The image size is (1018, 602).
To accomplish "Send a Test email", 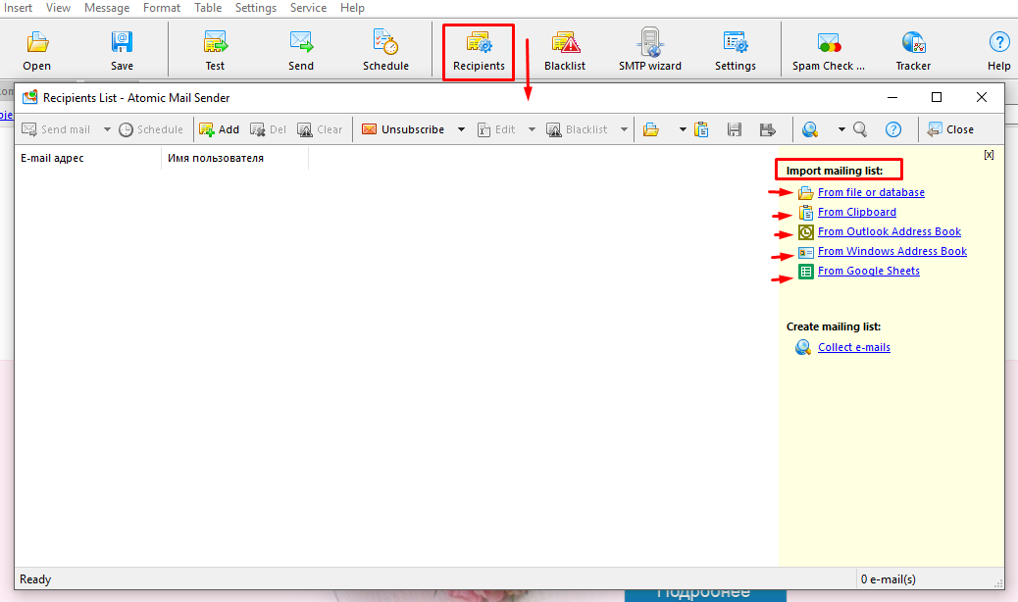I will point(215,52).
